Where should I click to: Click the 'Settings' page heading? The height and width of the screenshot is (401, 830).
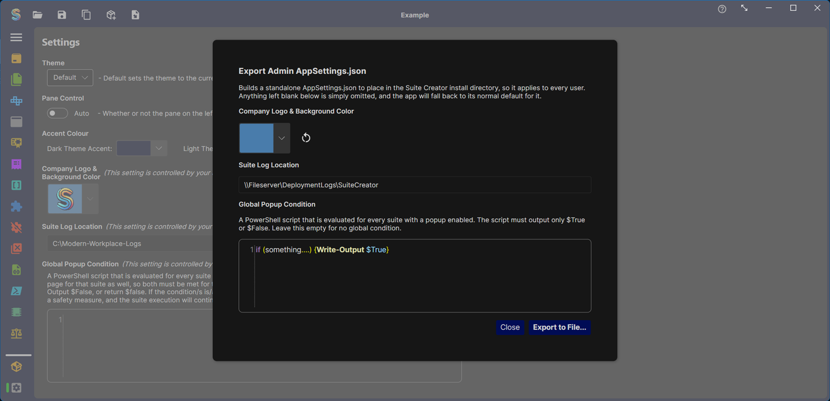coord(61,42)
